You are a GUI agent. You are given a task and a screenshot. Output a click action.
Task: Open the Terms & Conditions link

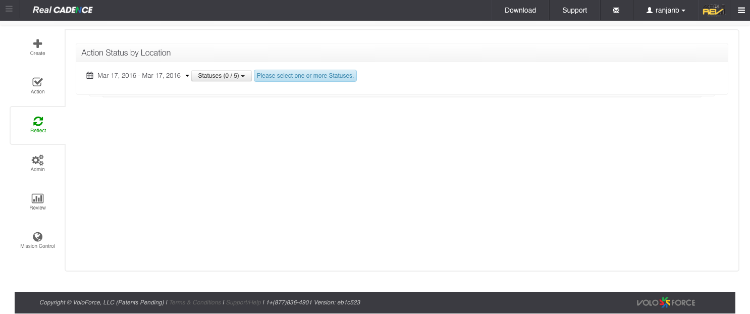coord(195,302)
